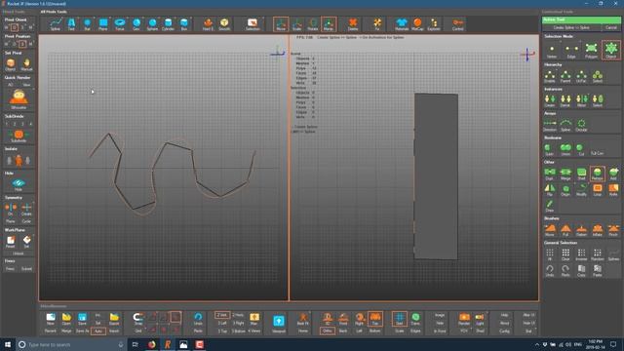Select the Text primitive tool
The width and height of the screenshot is (624, 351).
(71, 23)
